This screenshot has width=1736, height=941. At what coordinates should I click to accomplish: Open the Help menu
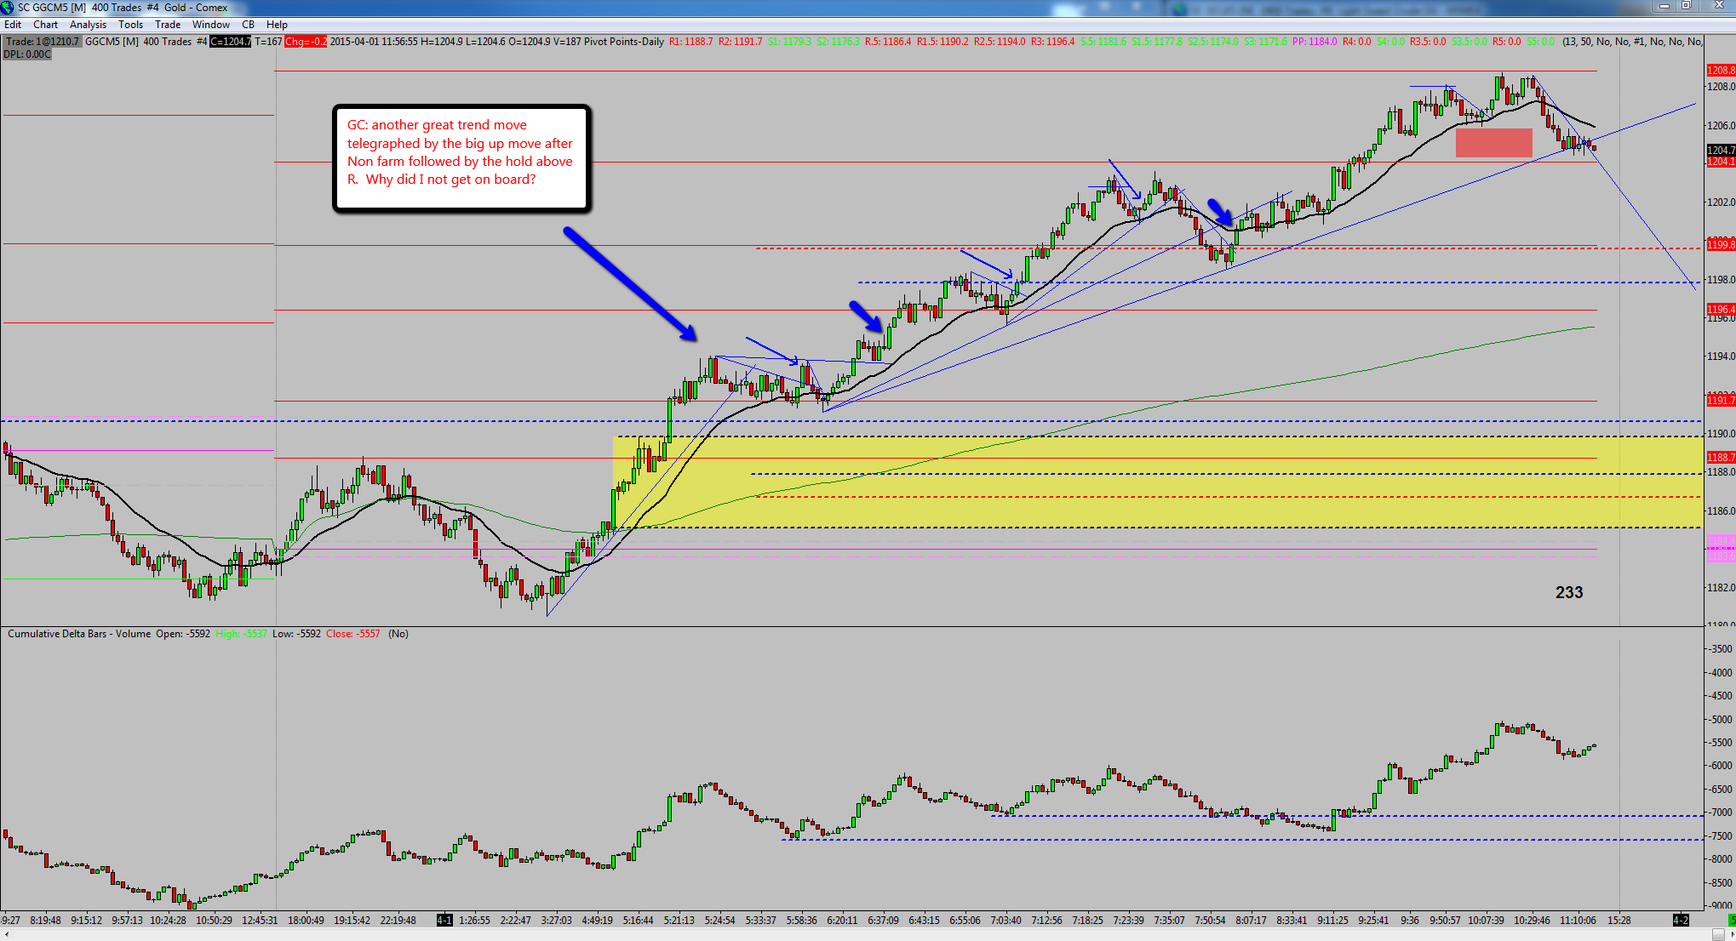(277, 25)
